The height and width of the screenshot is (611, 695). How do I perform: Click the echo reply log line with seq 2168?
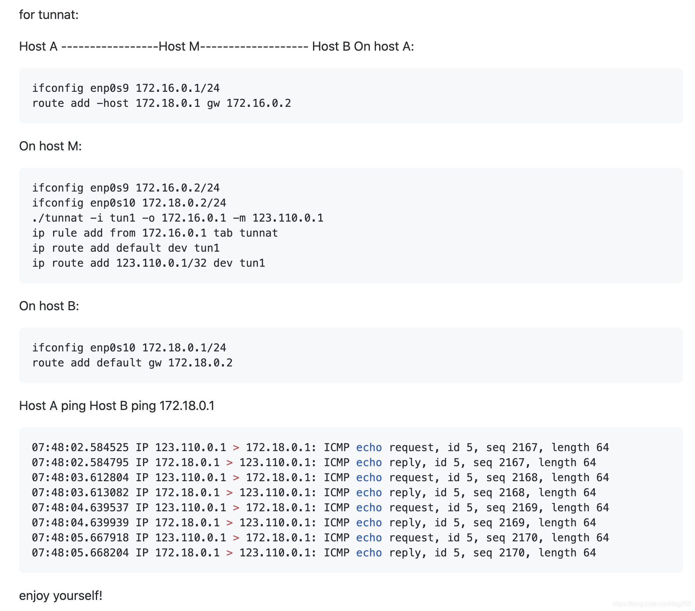point(314,492)
